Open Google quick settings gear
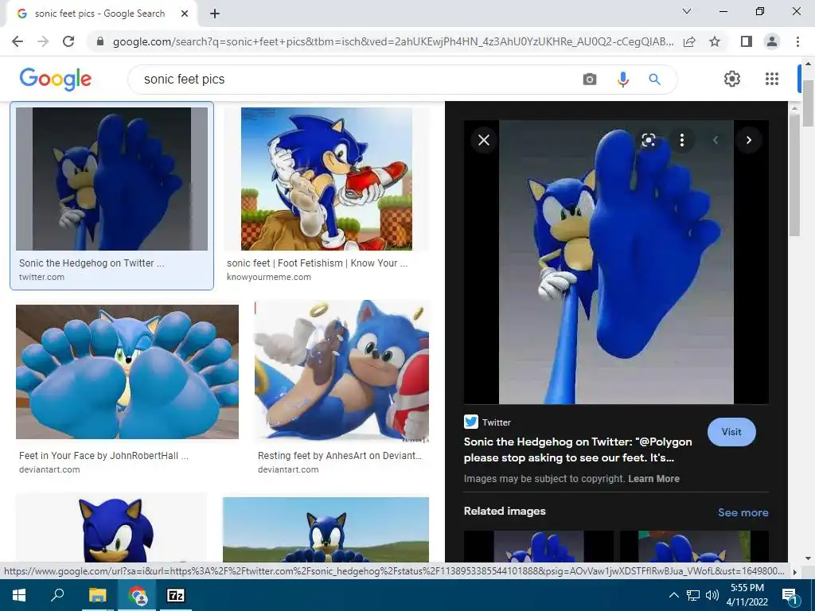 (732, 79)
